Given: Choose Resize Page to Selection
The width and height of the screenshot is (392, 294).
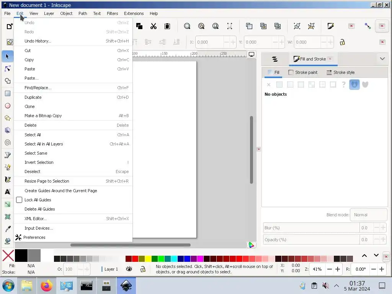Looking at the screenshot, I should pos(73,181).
